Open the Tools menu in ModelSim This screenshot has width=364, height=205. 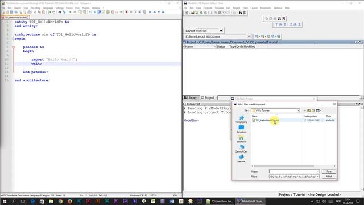click(245, 8)
